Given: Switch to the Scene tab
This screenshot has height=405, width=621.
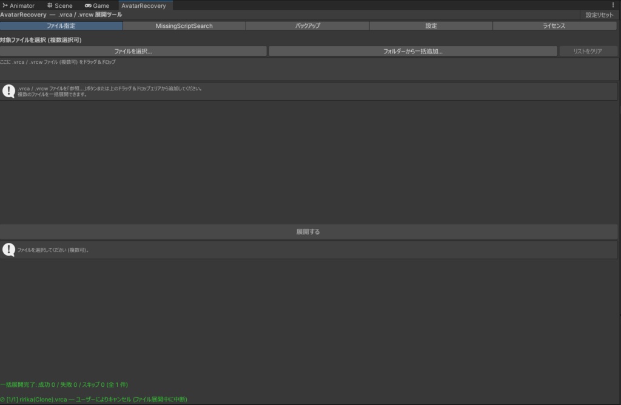Looking at the screenshot, I should [60, 5].
